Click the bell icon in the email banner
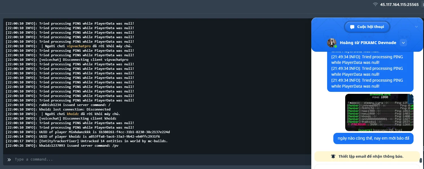This screenshot has height=169, width=424. coord(333,156)
